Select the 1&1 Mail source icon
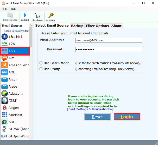Viewport: 158px width, 145px height. coord(4,37)
